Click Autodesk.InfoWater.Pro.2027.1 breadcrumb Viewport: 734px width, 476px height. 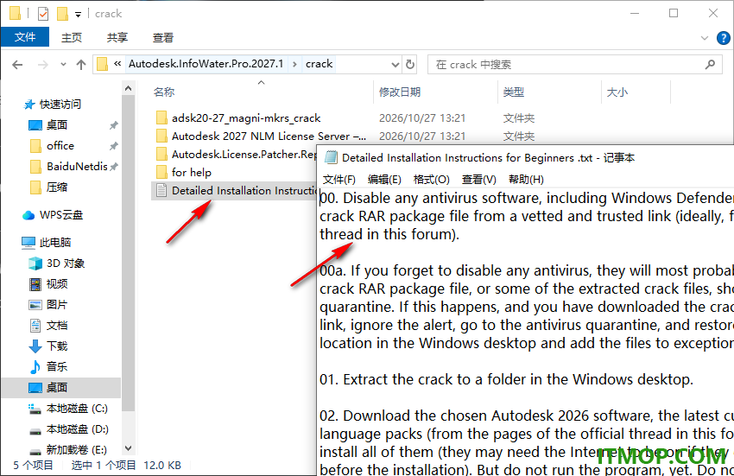[206, 64]
